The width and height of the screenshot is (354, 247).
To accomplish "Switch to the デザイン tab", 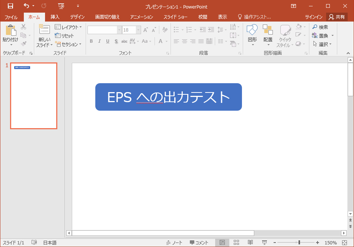I will tap(77, 17).
